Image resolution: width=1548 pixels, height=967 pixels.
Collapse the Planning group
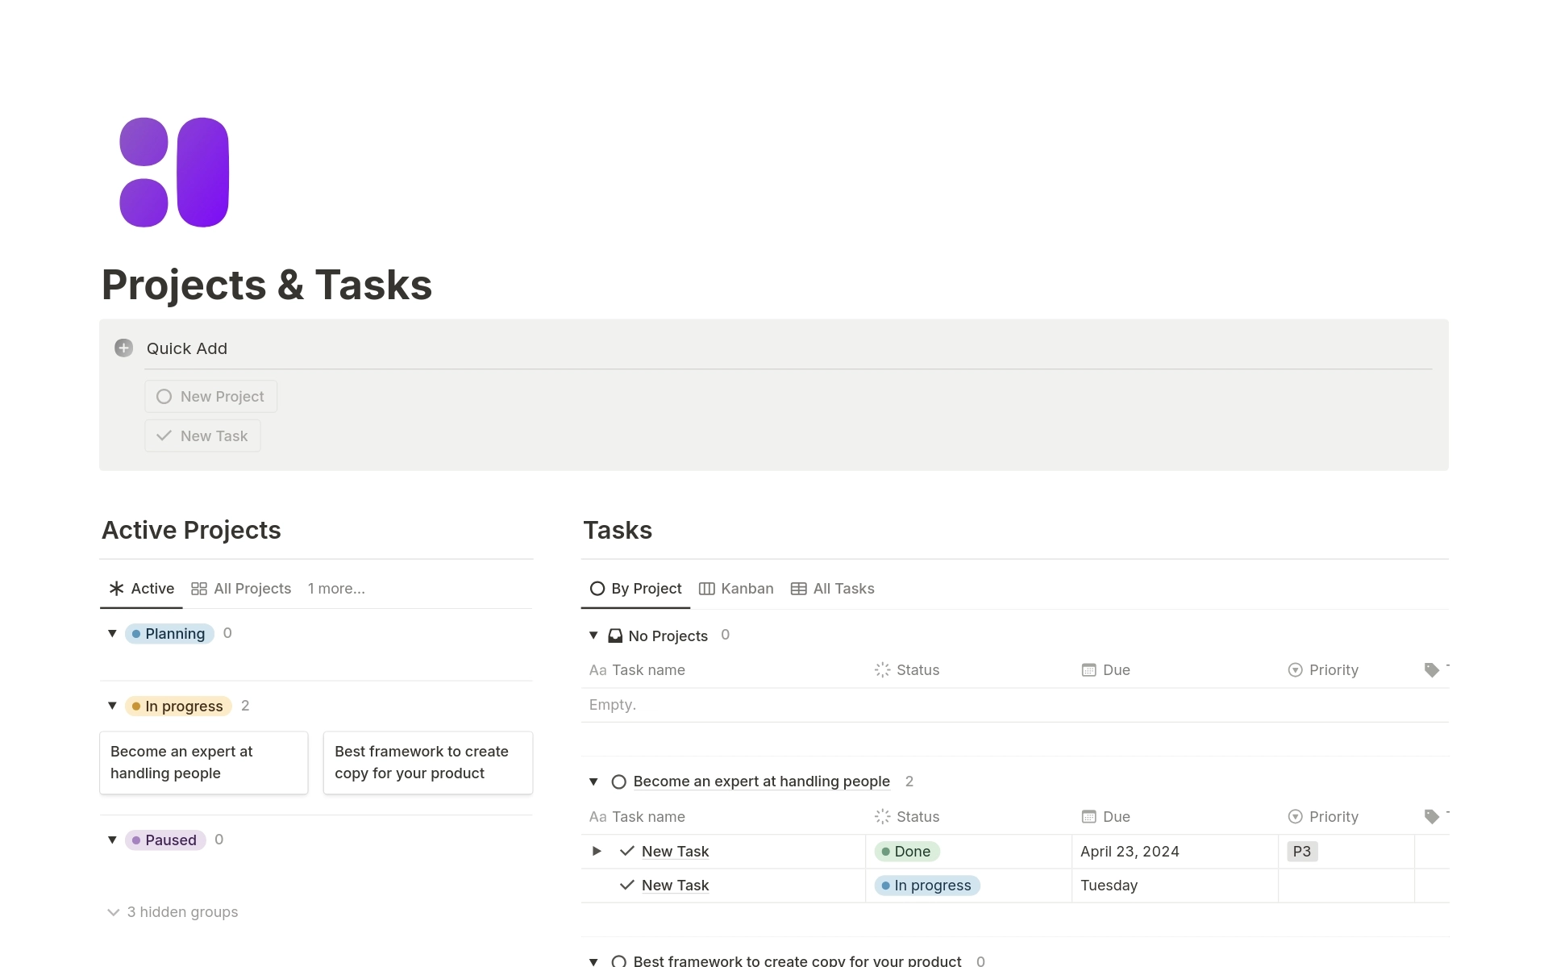[x=112, y=634]
